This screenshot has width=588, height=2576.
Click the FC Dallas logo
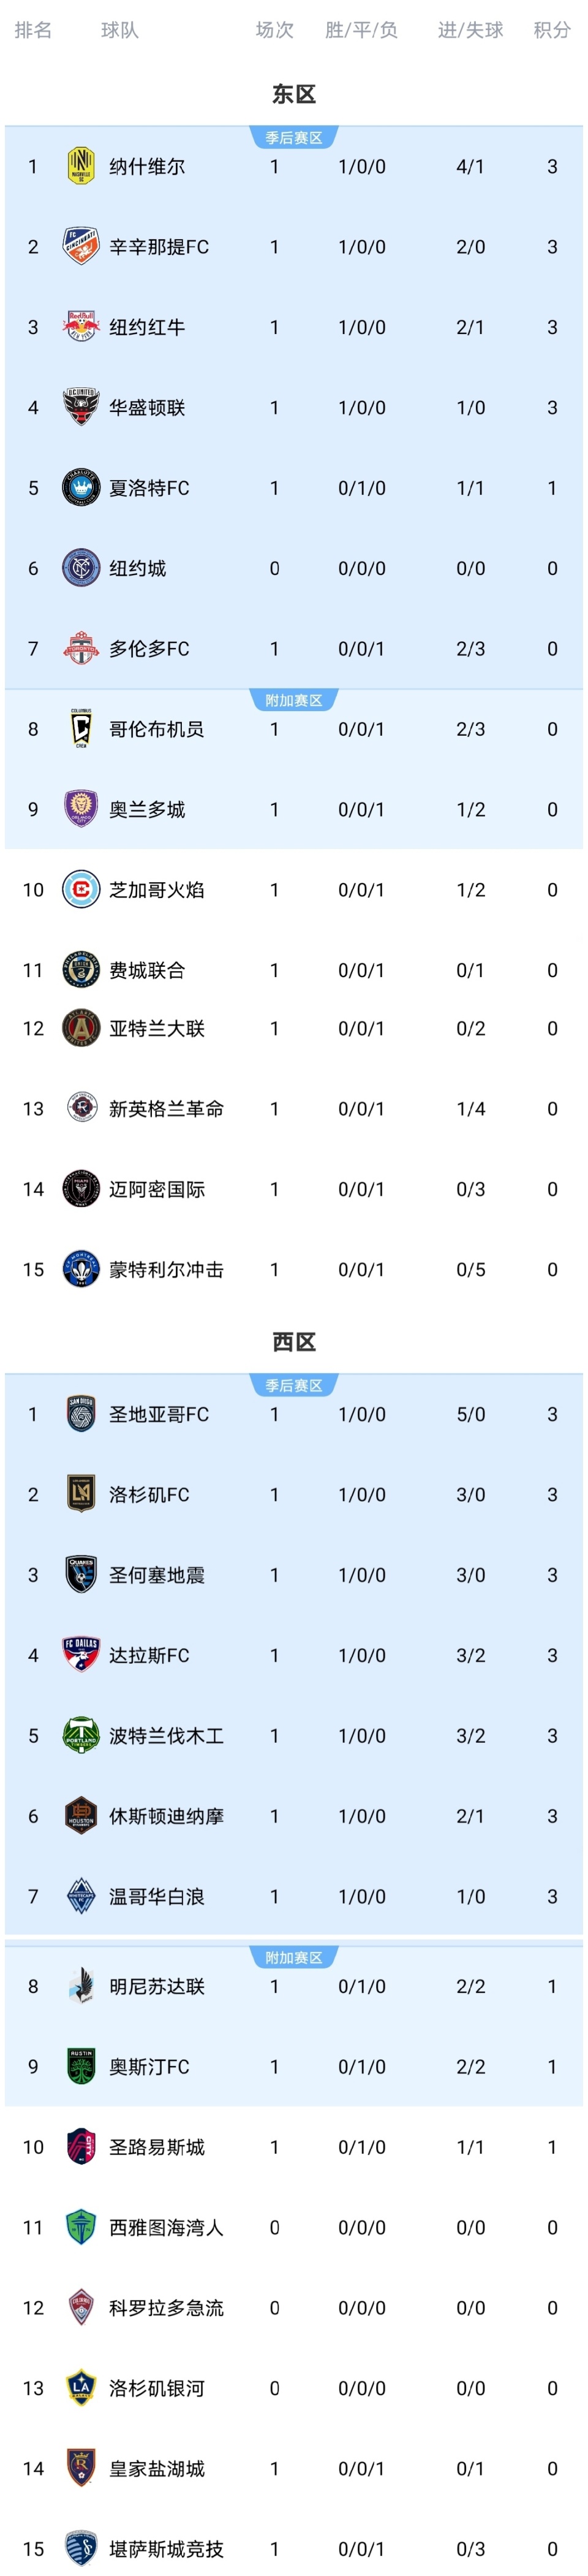click(x=81, y=1655)
